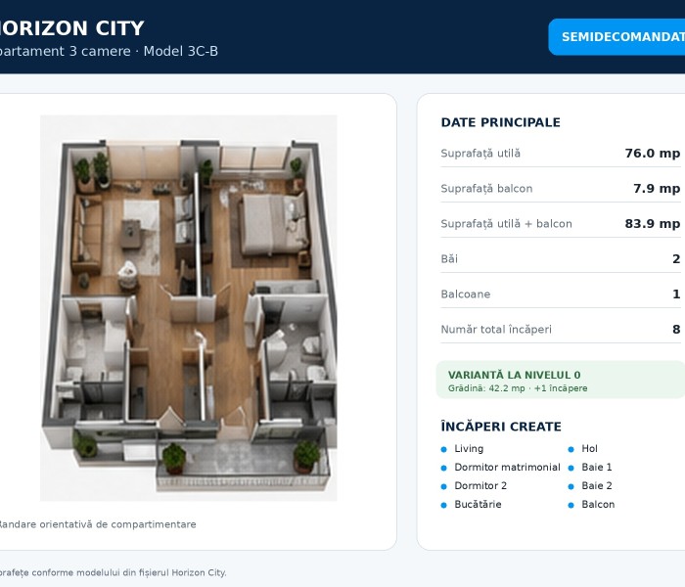Click the 'Hol' list item
Image resolution: width=685 pixels, height=587 pixels.
click(589, 448)
